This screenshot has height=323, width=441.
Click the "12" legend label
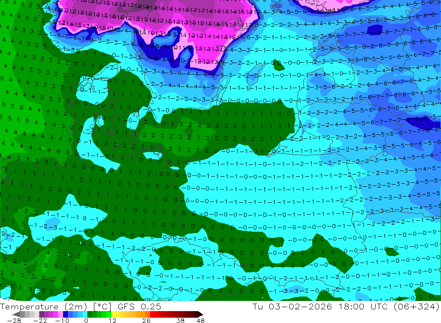[x=112, y=320]
